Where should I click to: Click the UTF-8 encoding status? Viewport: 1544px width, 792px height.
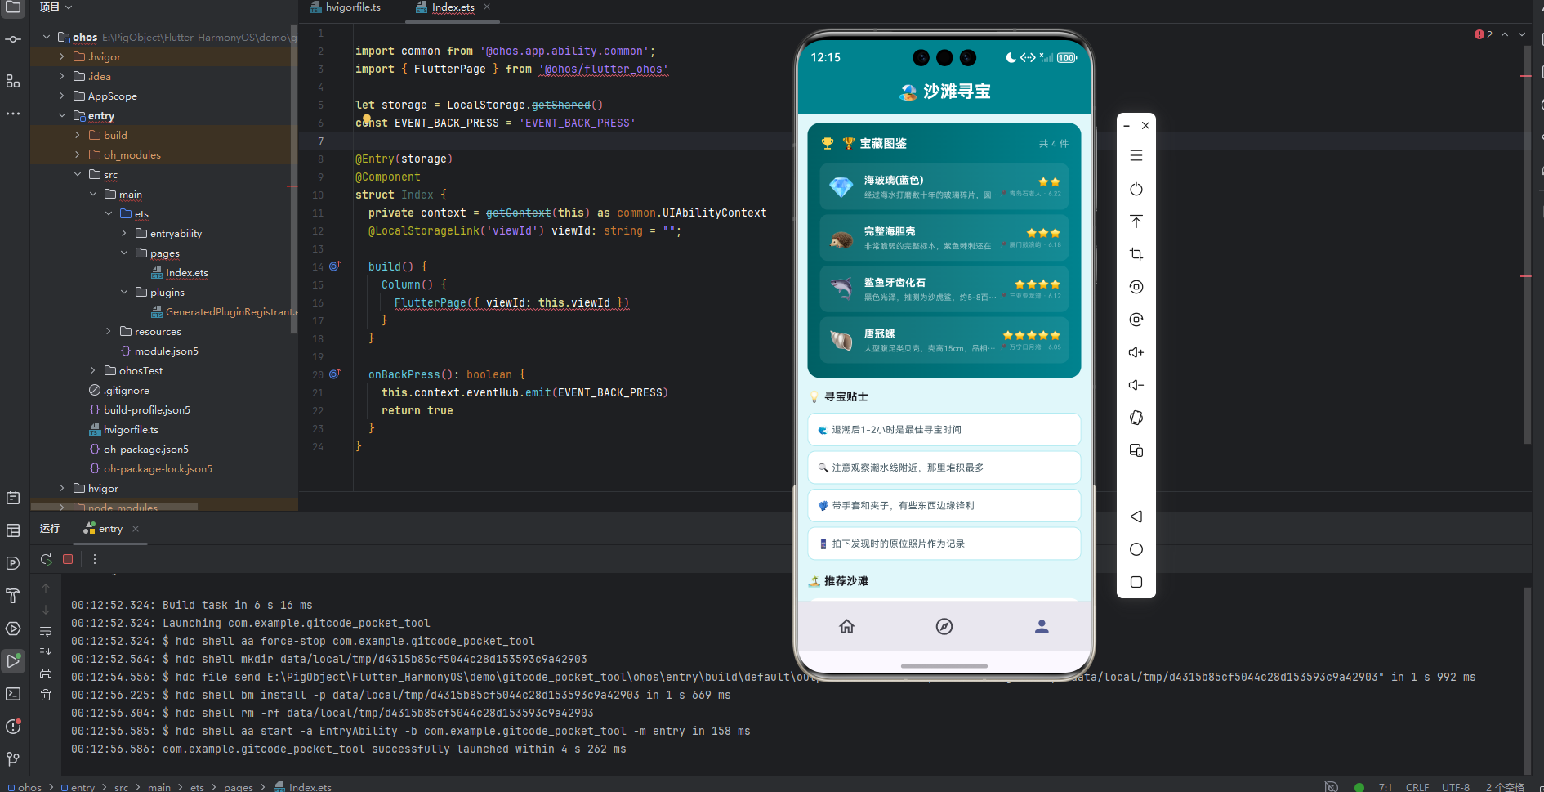tap(1456, 786)
